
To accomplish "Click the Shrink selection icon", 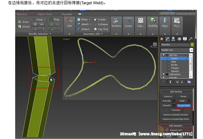I will [20, 27].
